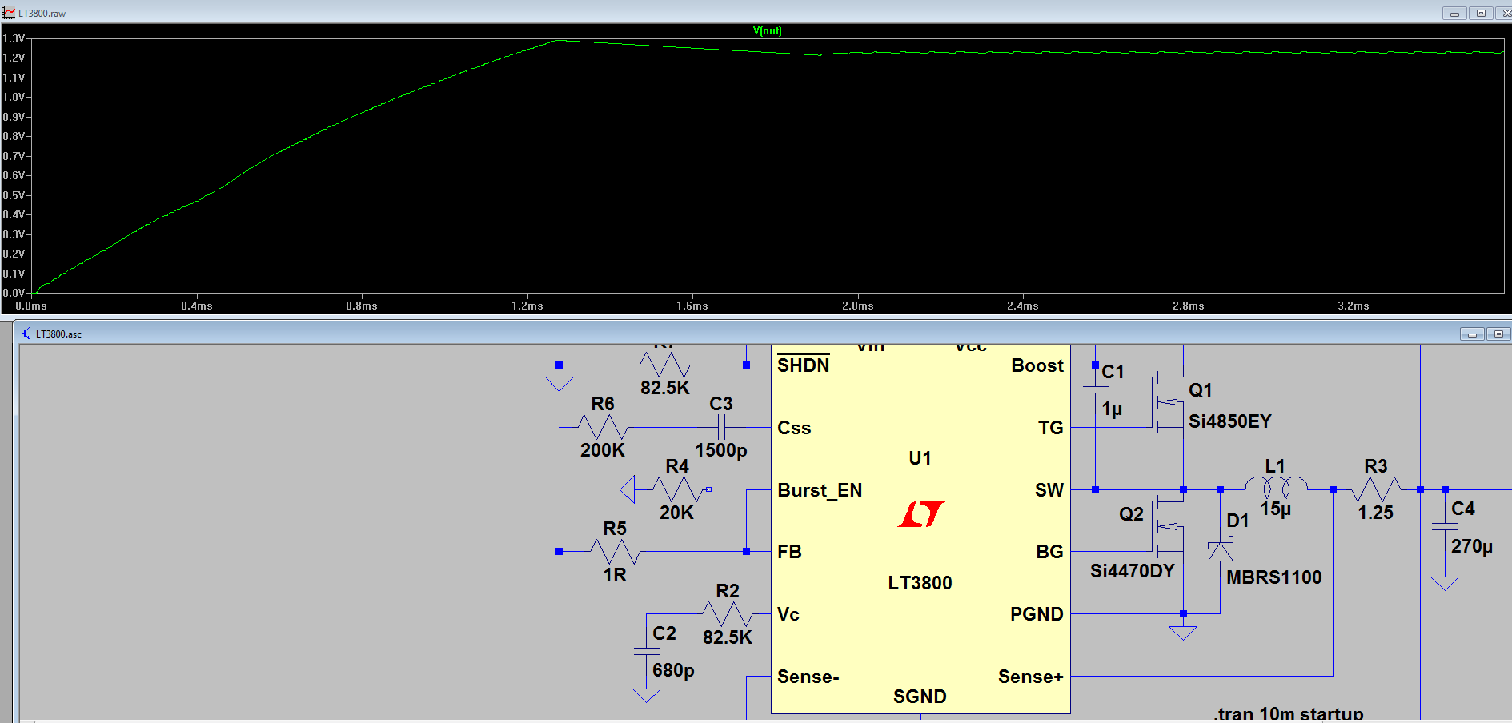
Task: Click the Sense+ pin label
Action: coord(1031,677)
